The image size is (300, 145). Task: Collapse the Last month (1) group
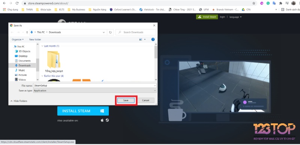click(42, 46)
